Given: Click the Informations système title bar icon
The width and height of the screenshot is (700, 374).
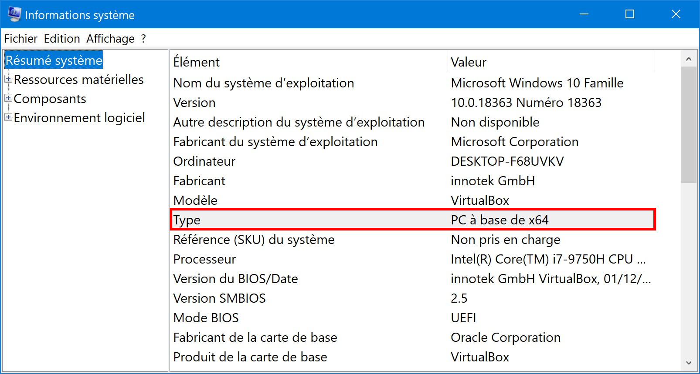Looking at the screenshot, I should tap(14, 14).
